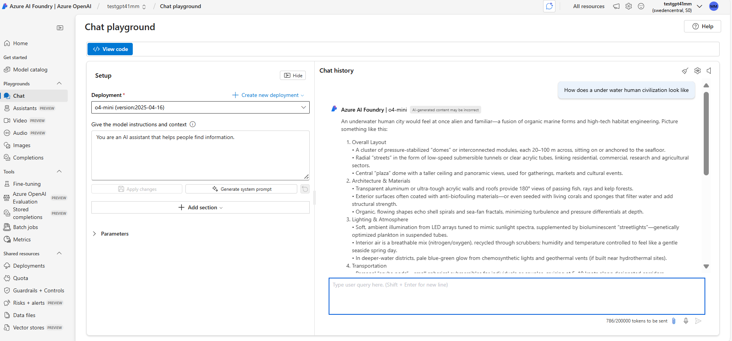Select the Chat playground item

[x=34, y=96]
